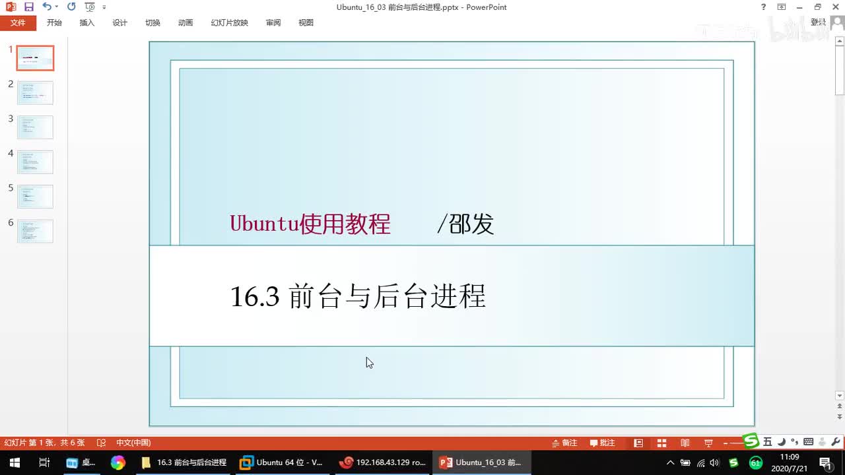Click the subtitle text 'Ubuntu使用教程'
The height and width of the screenshot is (475, 845).
click(310, 224)
